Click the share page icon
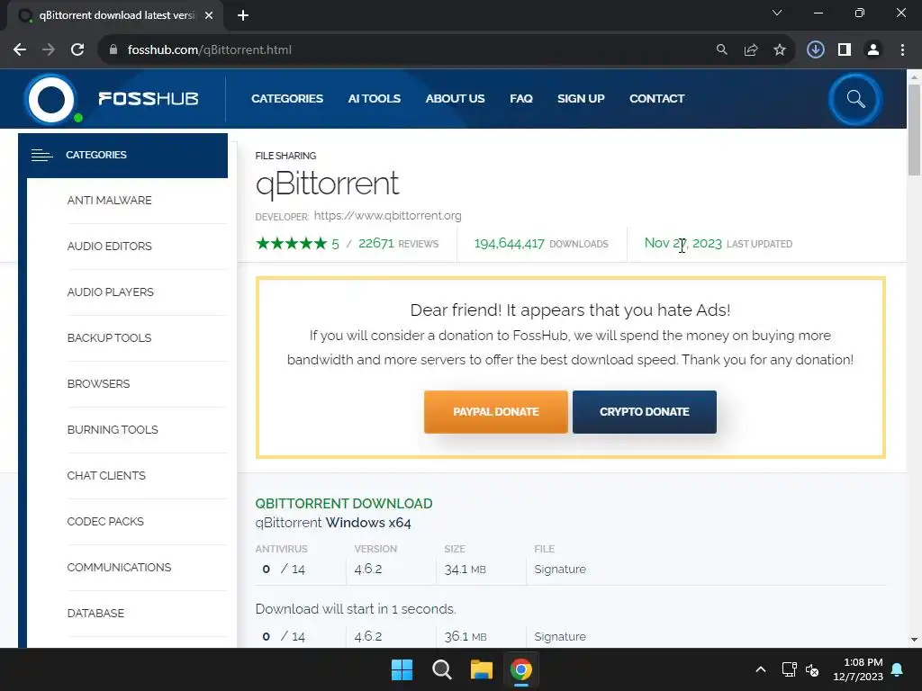922x691 pixels. coord(751,50)
